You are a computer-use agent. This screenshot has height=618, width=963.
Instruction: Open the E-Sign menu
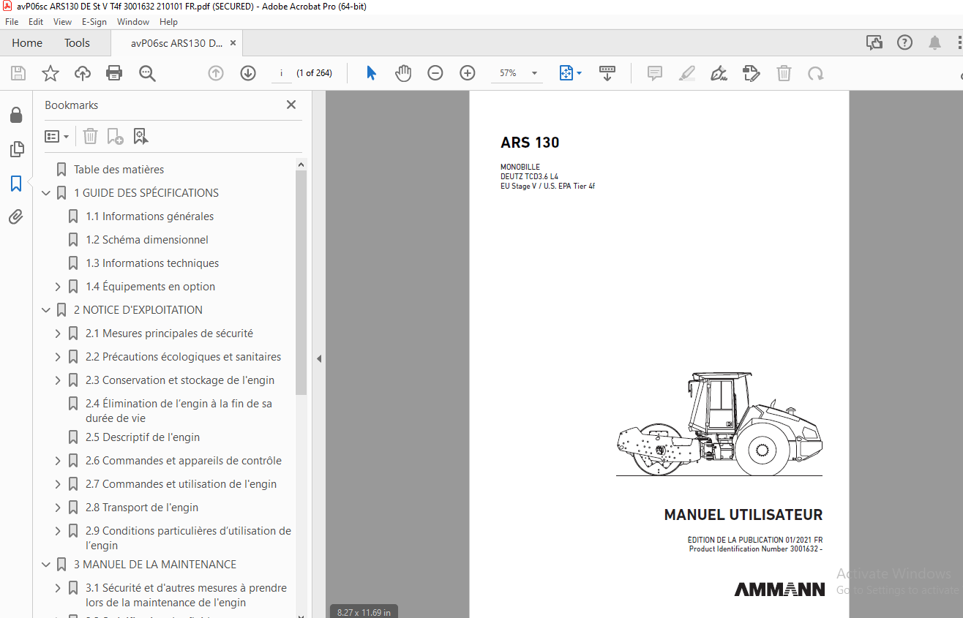point(94,22)
